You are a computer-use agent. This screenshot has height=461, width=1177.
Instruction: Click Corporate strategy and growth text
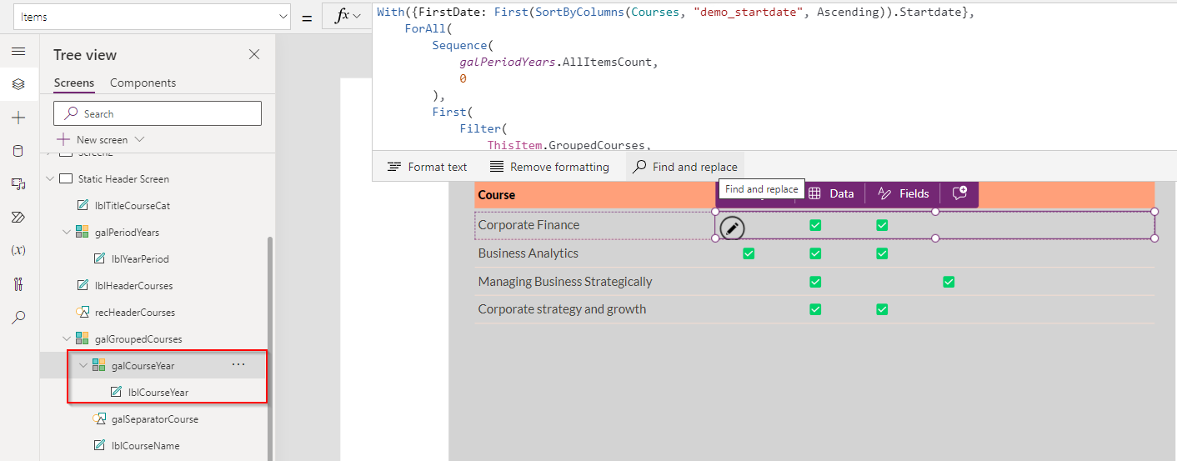pyautogui.click(x=562, y=309)
